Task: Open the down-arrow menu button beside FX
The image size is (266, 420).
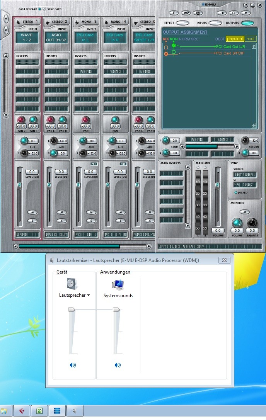Action: 246,13
